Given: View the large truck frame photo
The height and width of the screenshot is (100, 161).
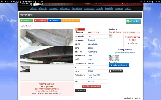Looking at the screenshot, I should point(47,46).
